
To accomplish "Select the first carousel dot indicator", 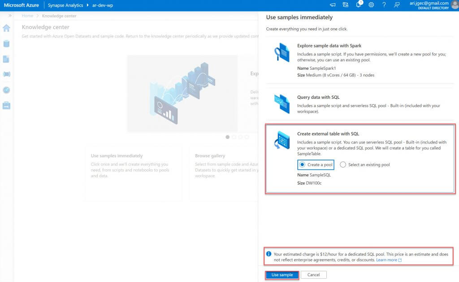I will click(x=227, y=137).
